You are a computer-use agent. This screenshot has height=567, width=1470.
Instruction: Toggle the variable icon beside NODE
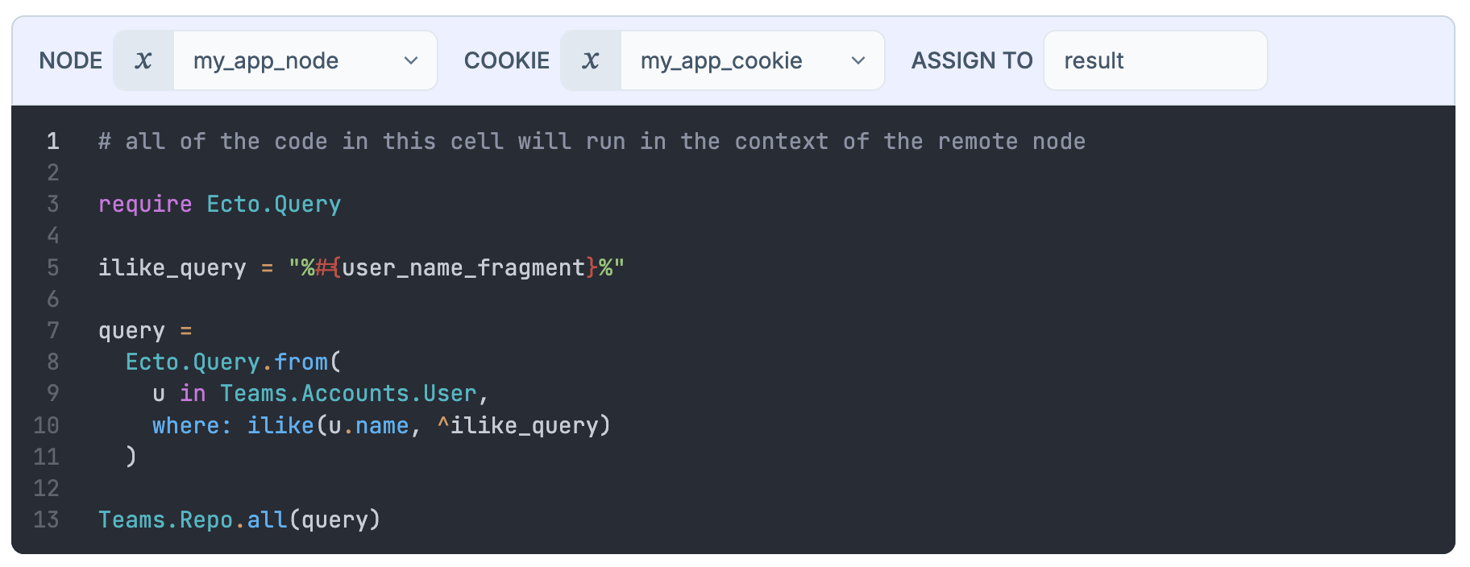pos(143,60)
